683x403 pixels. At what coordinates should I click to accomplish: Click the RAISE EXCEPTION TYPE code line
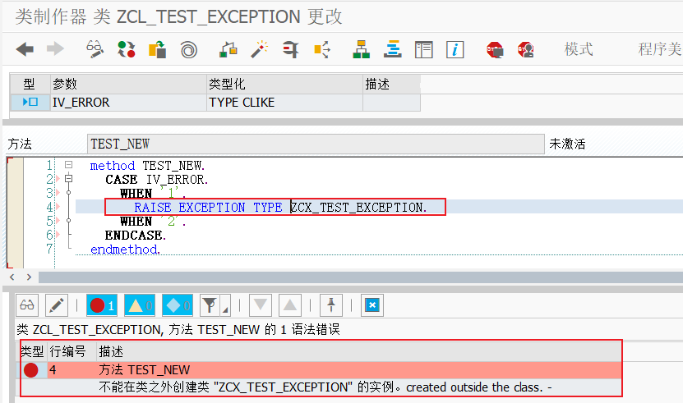(x=280, y=207)
